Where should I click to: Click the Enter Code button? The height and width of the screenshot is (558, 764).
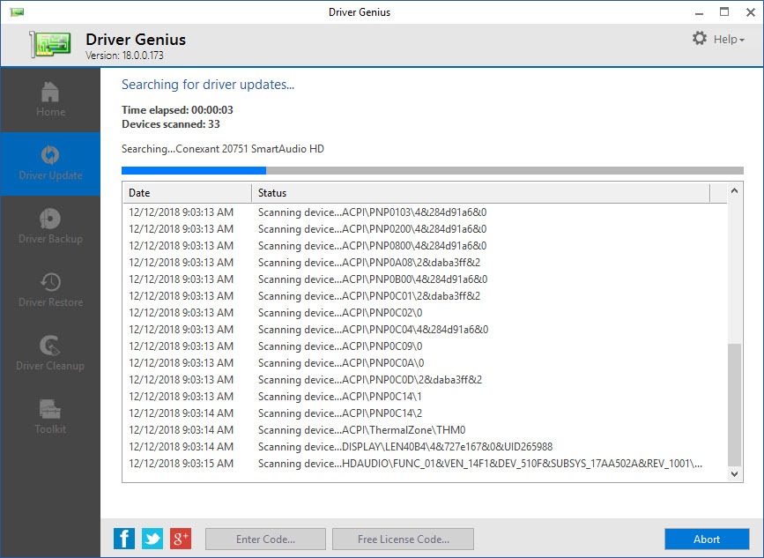click(265, 539)
